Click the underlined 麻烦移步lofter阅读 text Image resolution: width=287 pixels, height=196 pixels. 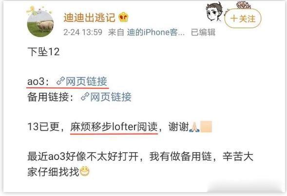point(114,127)
